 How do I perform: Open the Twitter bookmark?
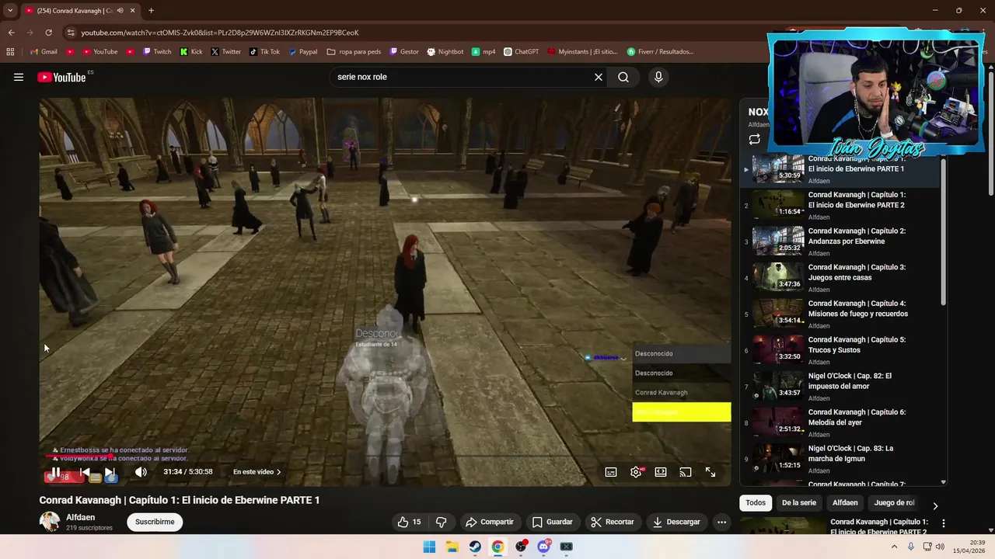coord(226,52)
